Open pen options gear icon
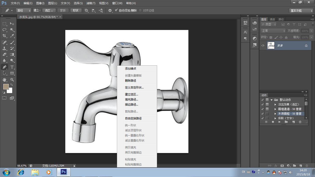Viewport: 315px width, 177px height. [110, 10]
